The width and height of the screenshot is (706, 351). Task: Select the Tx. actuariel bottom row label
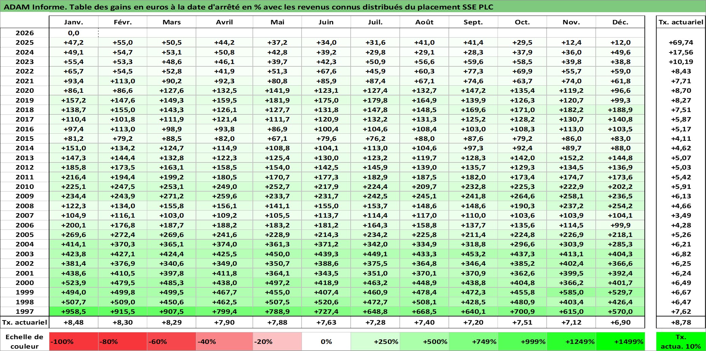[x=25, y=322]
